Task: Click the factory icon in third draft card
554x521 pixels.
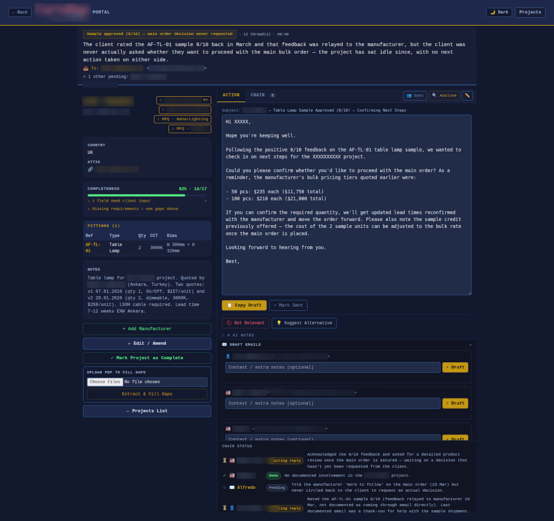Action: click(228, 429)
